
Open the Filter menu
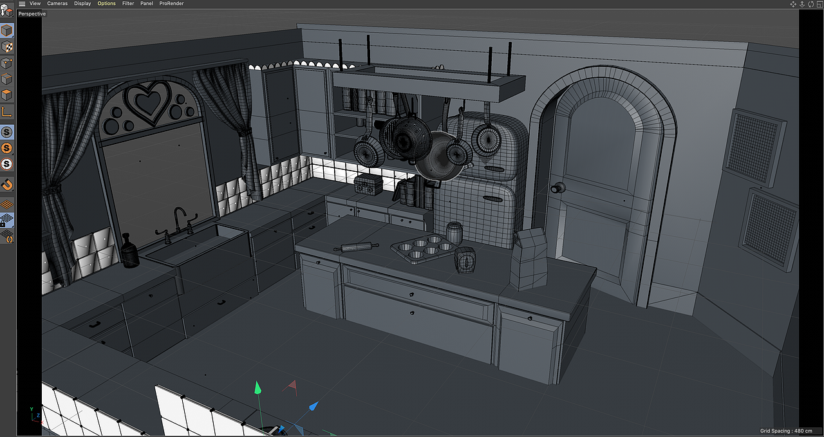(x=128, y=4)
